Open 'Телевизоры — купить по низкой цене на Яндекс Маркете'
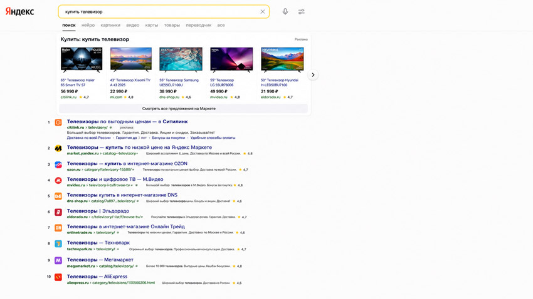 click(139, 147)
